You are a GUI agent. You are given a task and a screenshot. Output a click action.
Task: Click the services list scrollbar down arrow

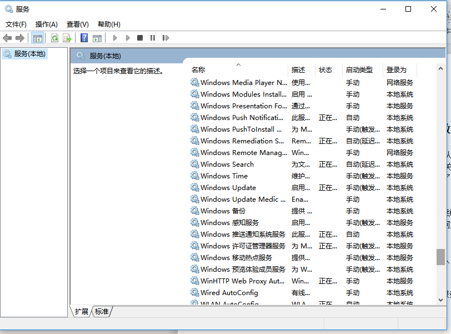point(440,300)
